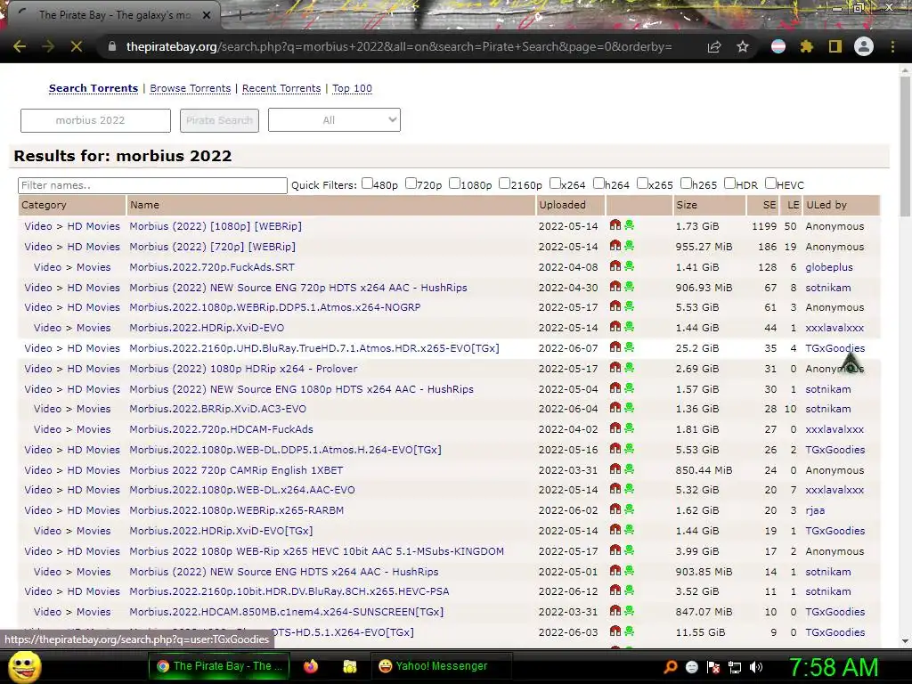Enable the HEVC quick filter

[x=770, y=183]
